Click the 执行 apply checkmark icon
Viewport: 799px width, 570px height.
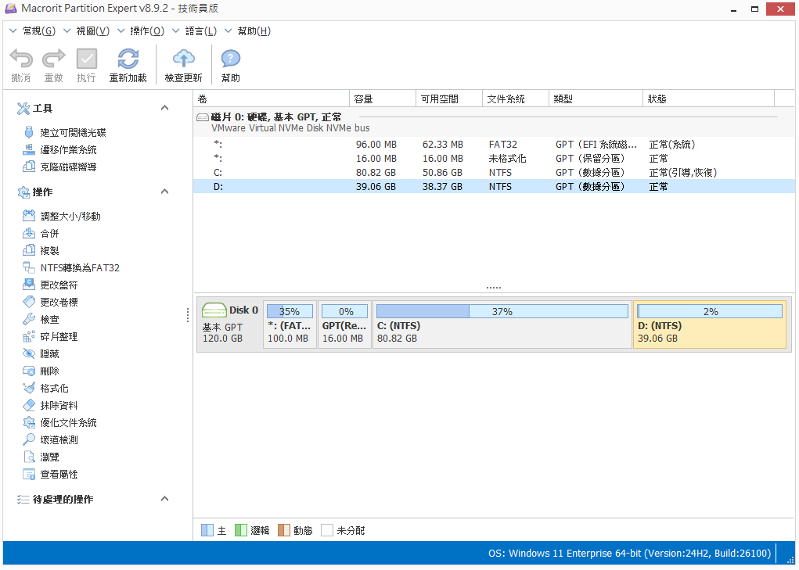point(87,59)
